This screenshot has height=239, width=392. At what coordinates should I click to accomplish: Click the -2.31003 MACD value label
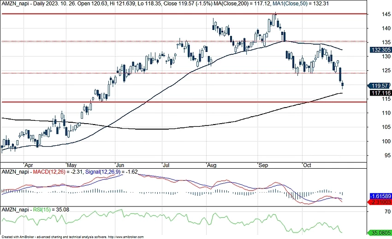pyautogui.click(x=380, y=202)
